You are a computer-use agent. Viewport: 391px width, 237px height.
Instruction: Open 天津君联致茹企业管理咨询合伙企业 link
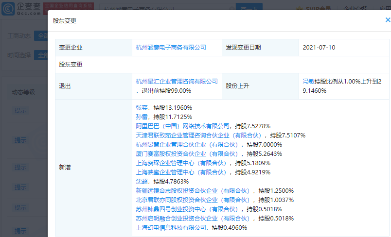(198, 135)
